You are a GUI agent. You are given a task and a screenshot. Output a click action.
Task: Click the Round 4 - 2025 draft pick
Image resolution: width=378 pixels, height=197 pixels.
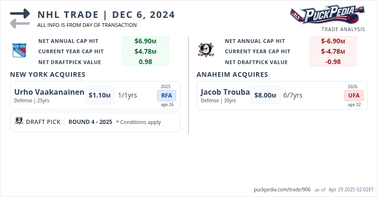point(90,122)
